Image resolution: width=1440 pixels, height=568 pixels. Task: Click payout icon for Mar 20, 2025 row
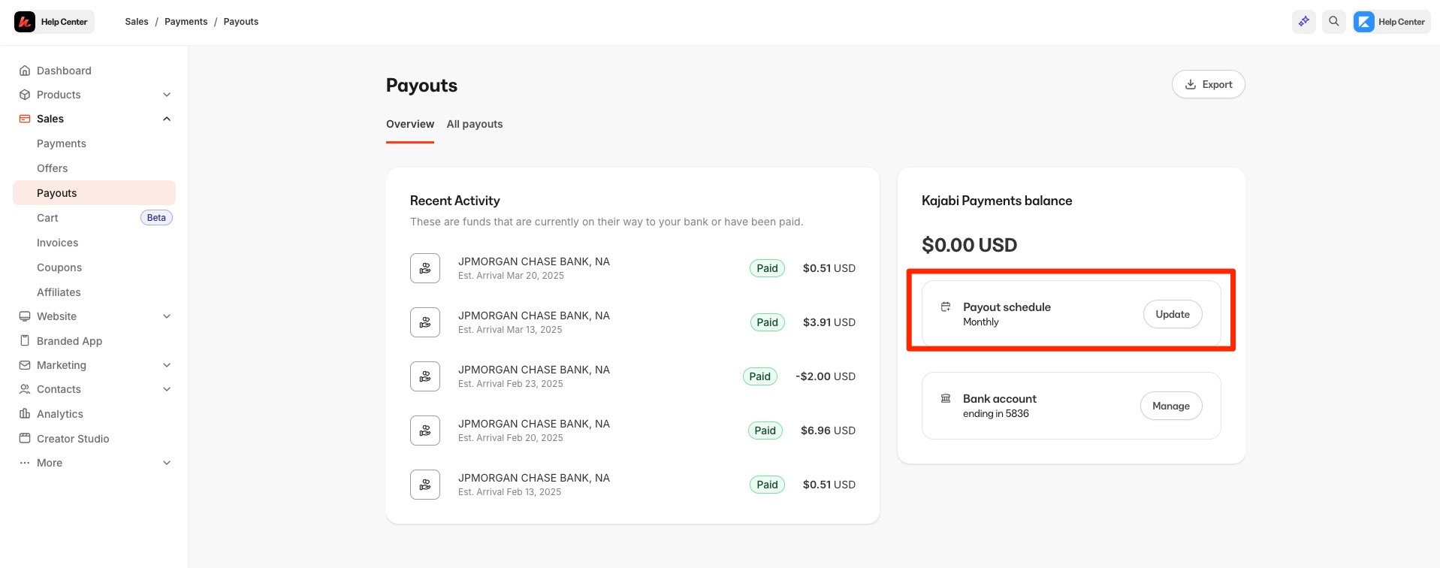(425, 268)
